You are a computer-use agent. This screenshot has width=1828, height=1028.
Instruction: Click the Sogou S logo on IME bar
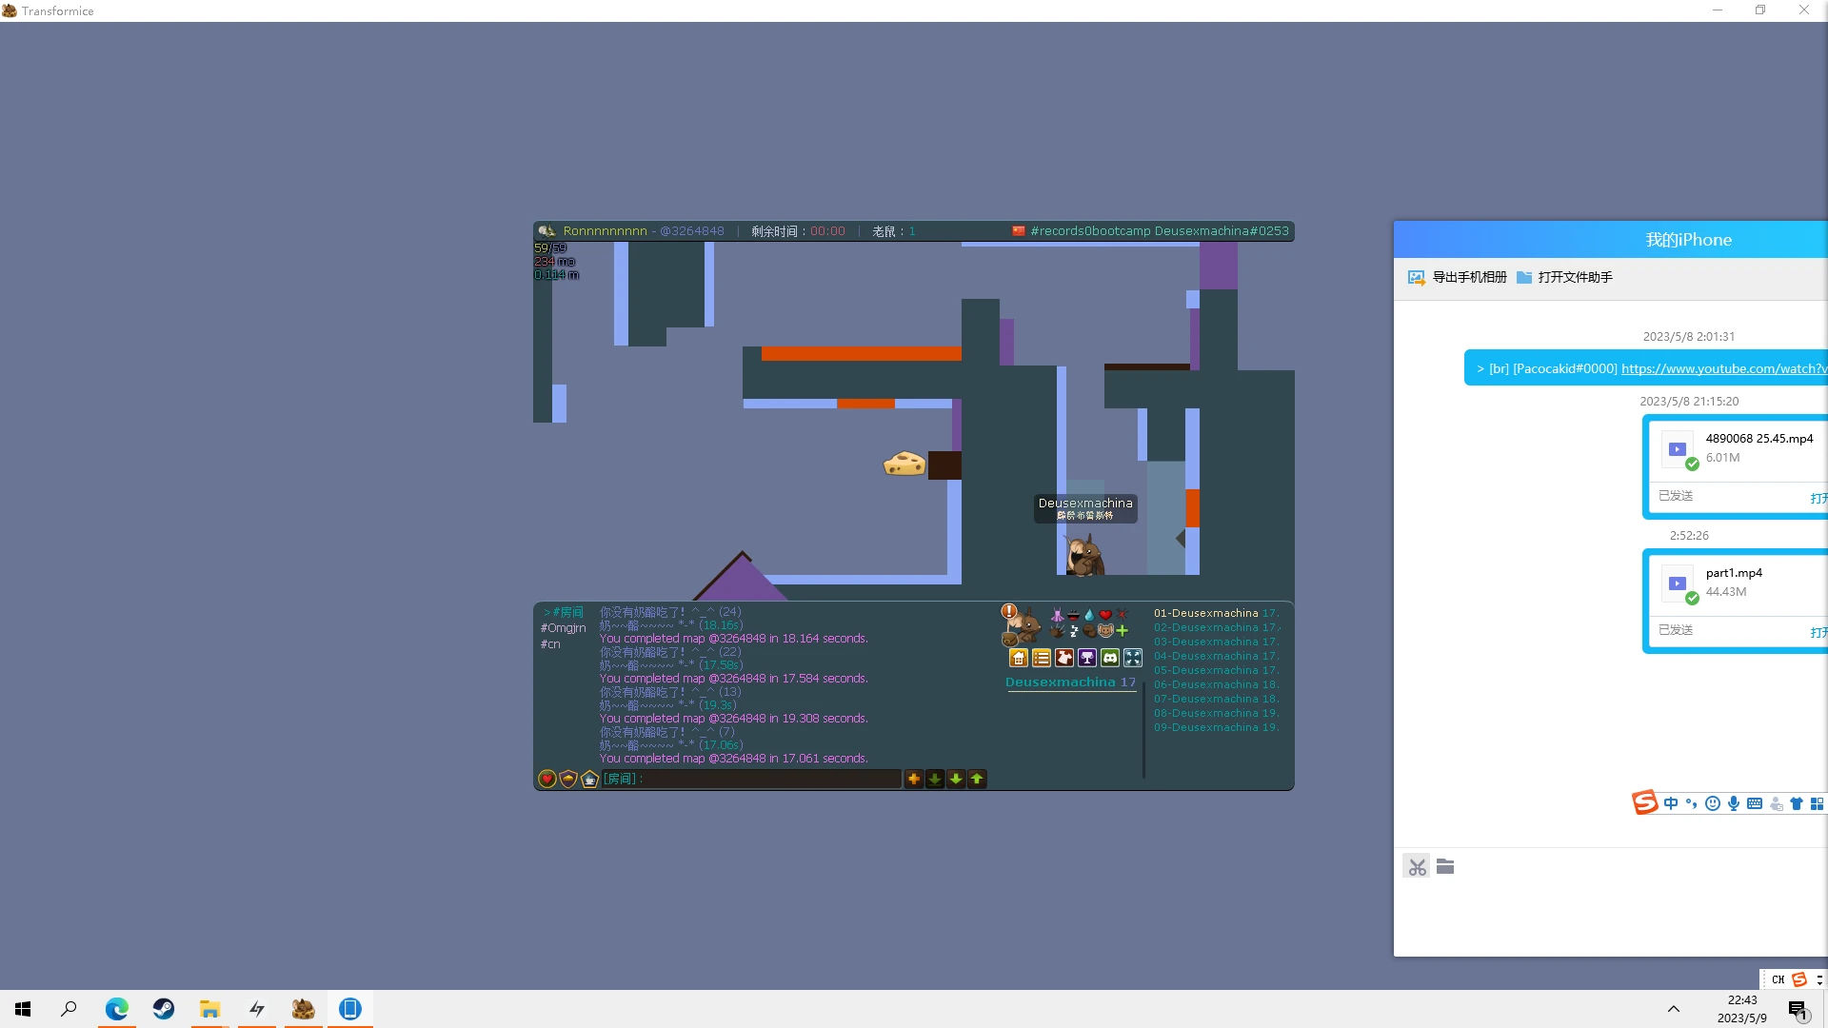click(1644, 803)
